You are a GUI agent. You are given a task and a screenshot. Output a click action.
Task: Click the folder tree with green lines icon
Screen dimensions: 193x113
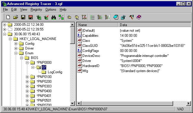coord(100,17)
